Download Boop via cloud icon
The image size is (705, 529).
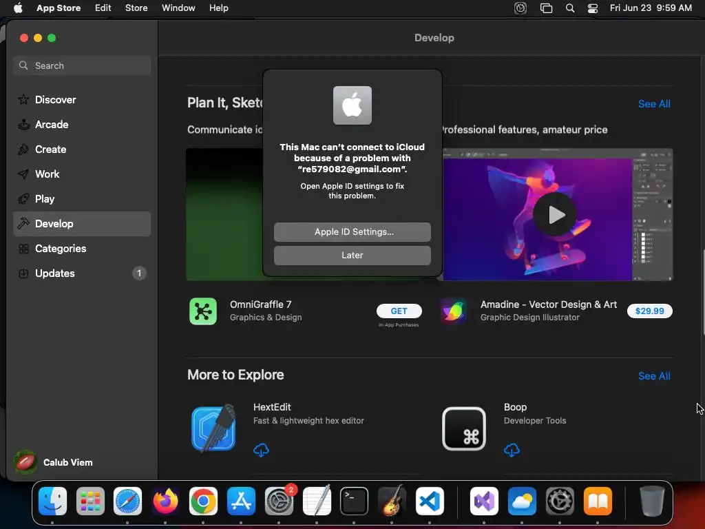point(512,449)
